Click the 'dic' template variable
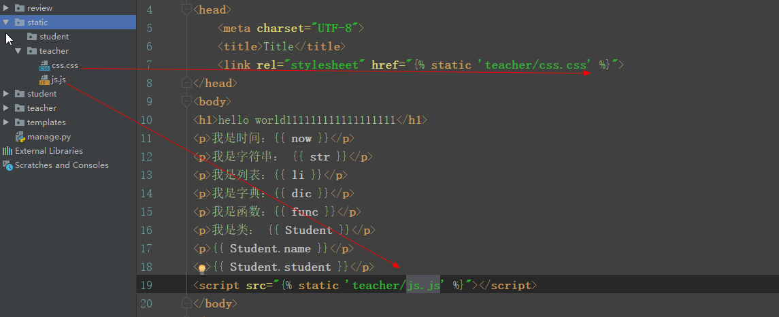 301,194
